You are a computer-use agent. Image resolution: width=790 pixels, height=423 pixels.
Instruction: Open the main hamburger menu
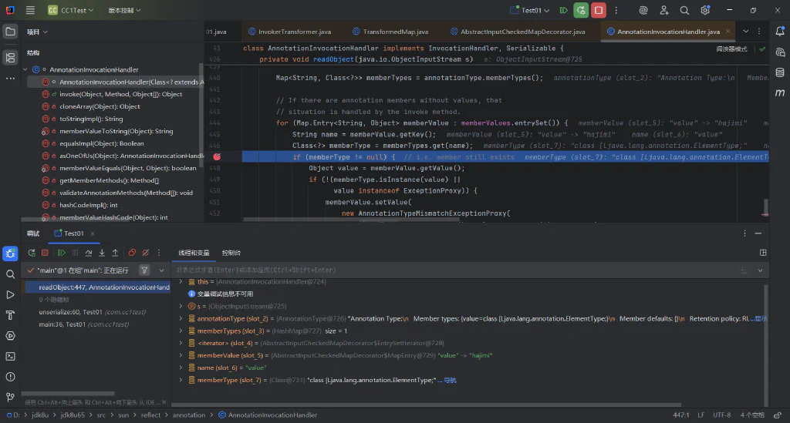(30, 10)
